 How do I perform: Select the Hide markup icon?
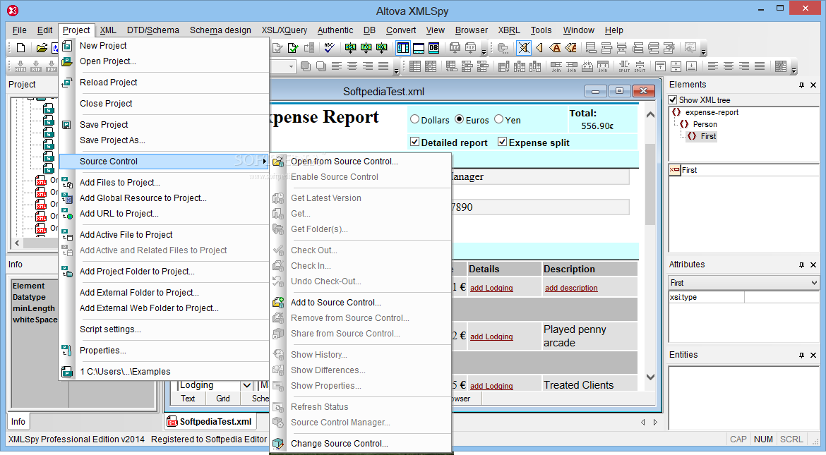click(x=524, y=48)
